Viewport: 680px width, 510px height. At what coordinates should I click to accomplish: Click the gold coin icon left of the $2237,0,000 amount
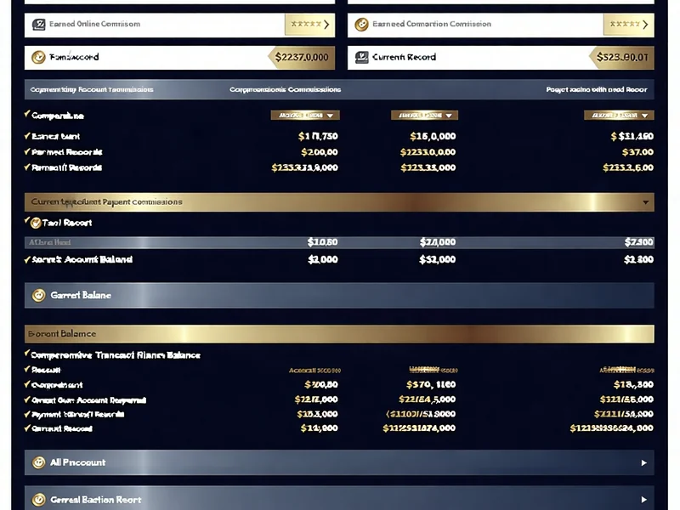coord(38,58)
